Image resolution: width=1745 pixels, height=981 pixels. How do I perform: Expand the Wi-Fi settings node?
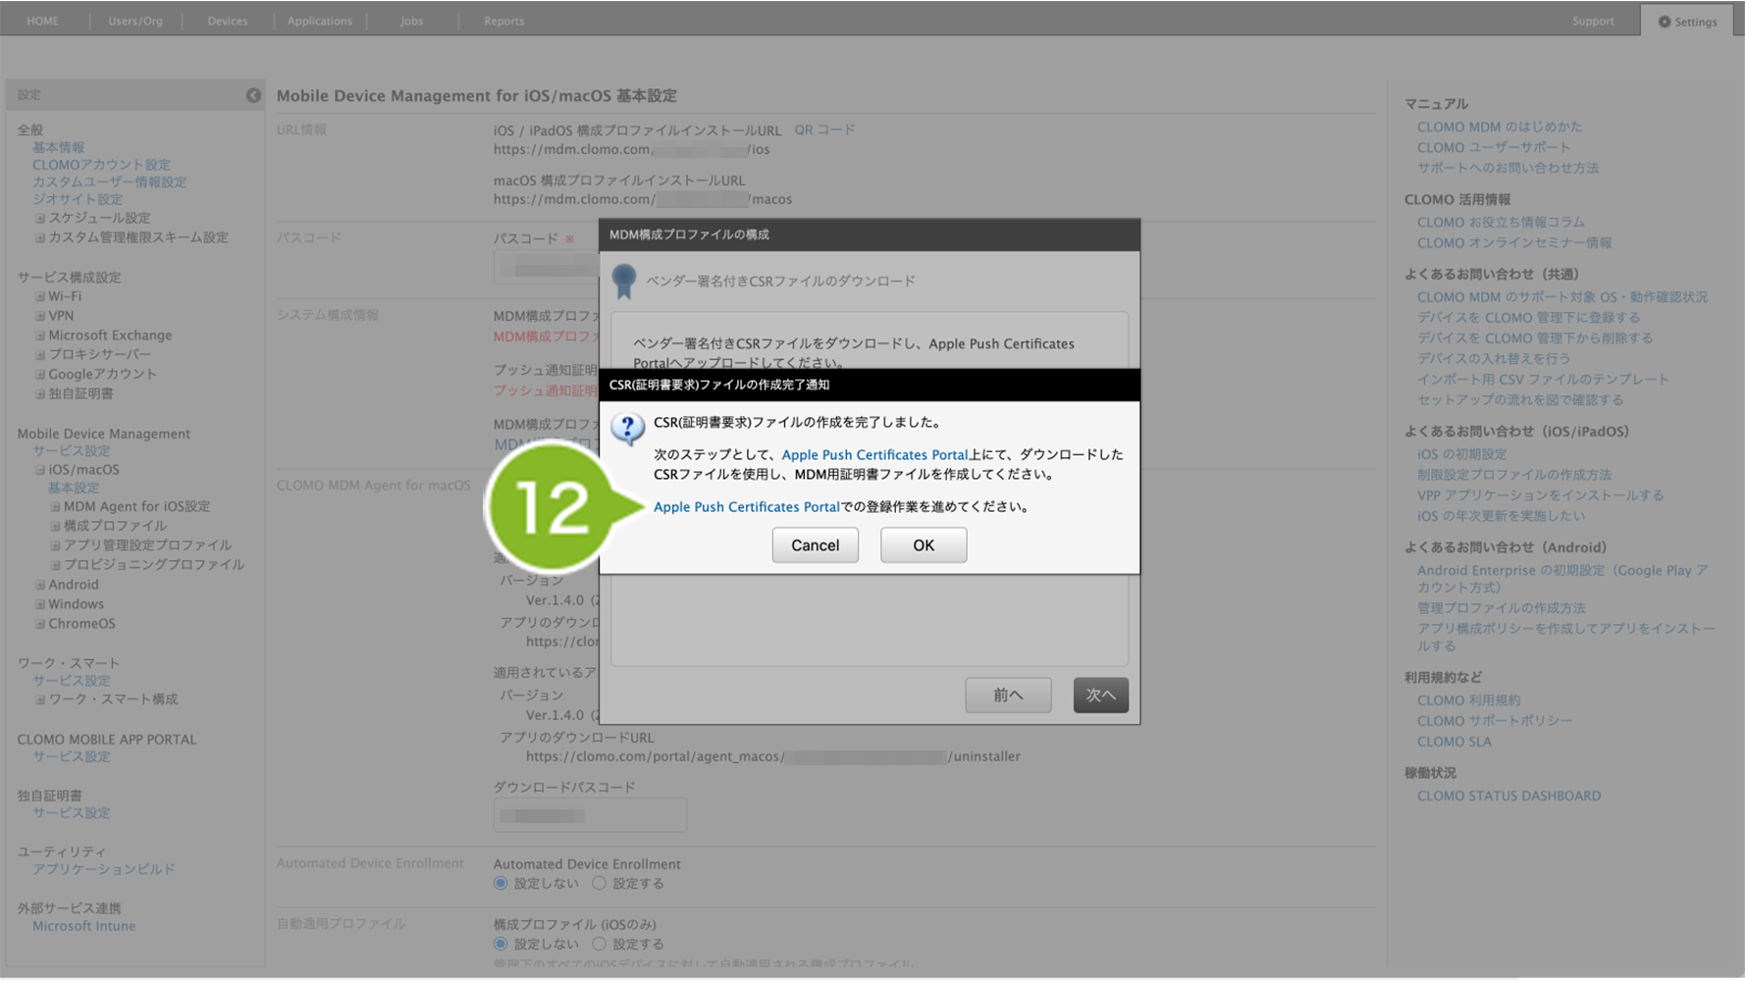tap(40, 296)
